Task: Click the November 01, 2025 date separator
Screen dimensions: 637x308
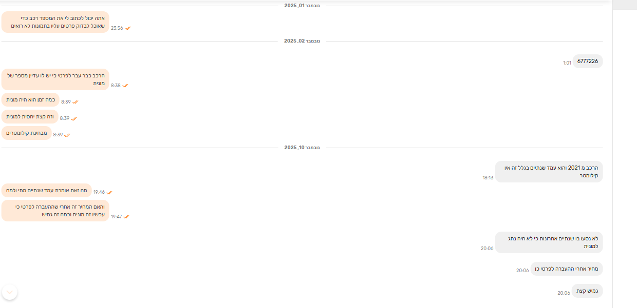Action: (x=302, y=5)
